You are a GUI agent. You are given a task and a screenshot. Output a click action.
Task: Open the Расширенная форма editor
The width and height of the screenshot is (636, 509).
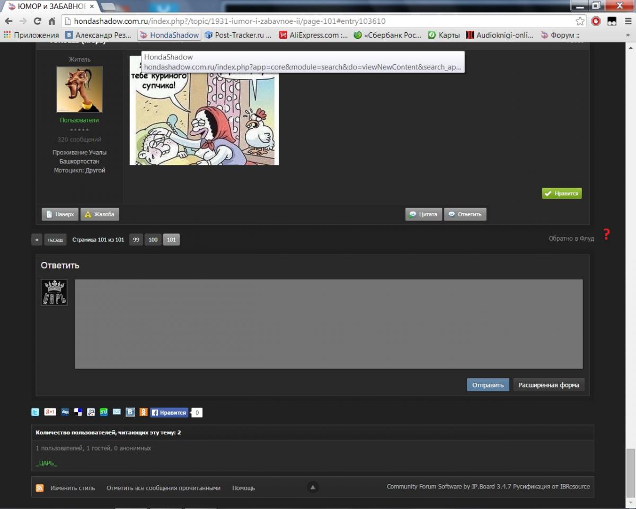coord(549,385)
